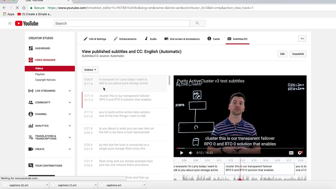Focus the YouTube search field
Viewport: 336px width, 189px height.
click(122, 23)
